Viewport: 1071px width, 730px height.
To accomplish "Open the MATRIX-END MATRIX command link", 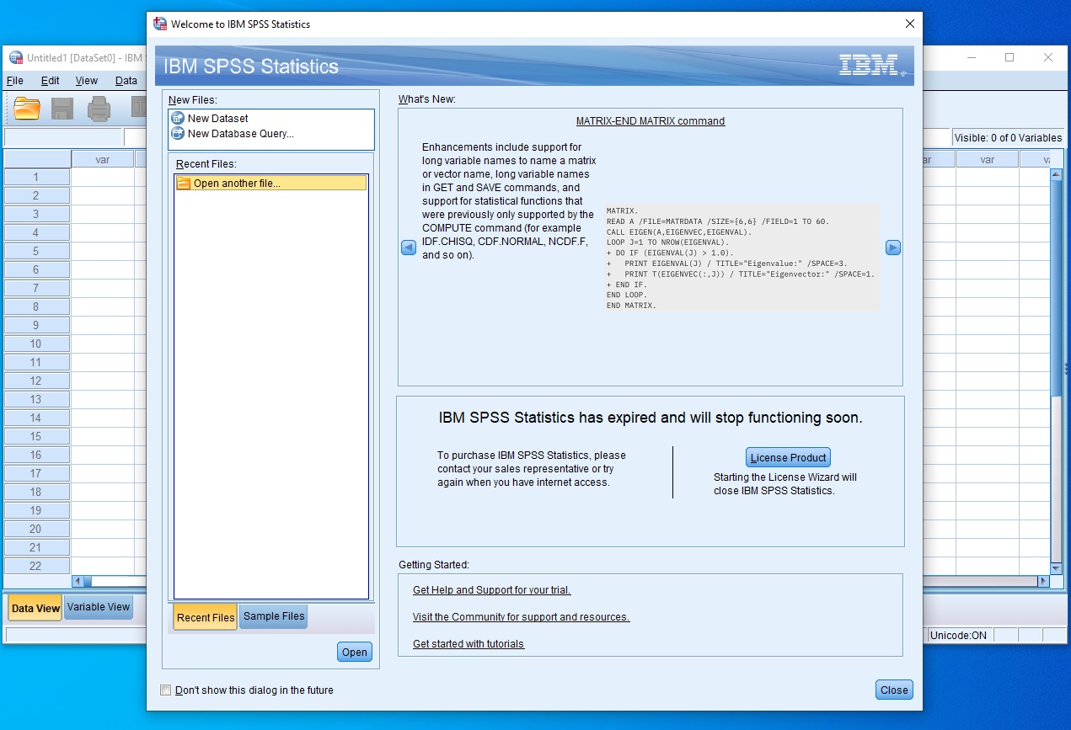I will click(x=651, y=121).
